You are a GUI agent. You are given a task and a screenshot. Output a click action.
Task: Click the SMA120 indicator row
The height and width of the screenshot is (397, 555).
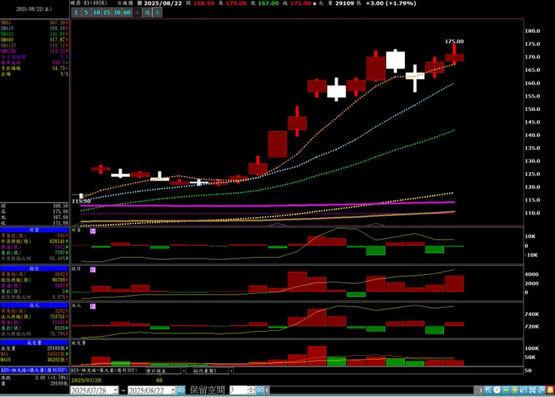[34, 46]
